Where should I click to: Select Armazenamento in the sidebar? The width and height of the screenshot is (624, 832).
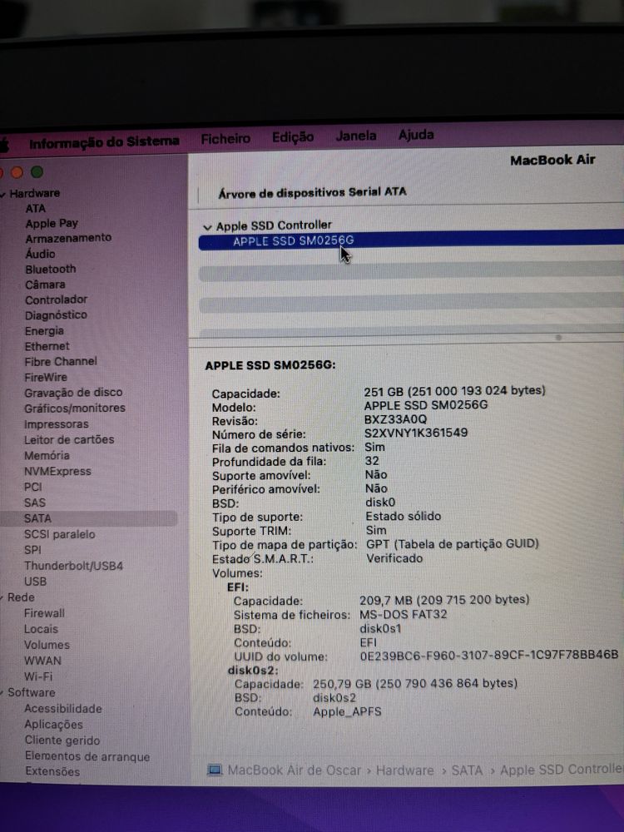[68, 238]
